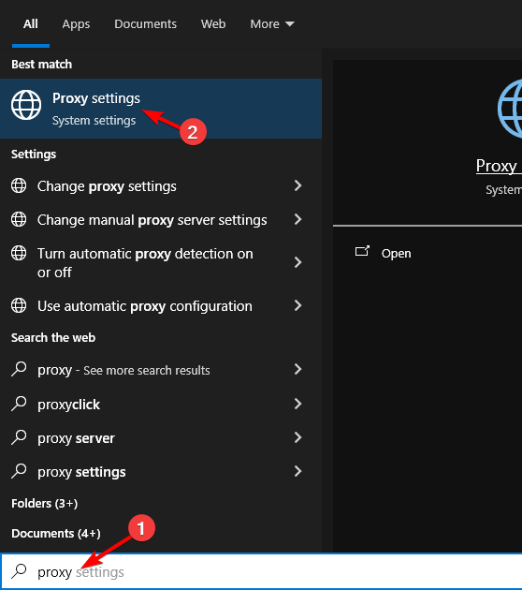Expand the proxy server web result chevron
Screen dimensions: 522x590
tap(298, 437)
